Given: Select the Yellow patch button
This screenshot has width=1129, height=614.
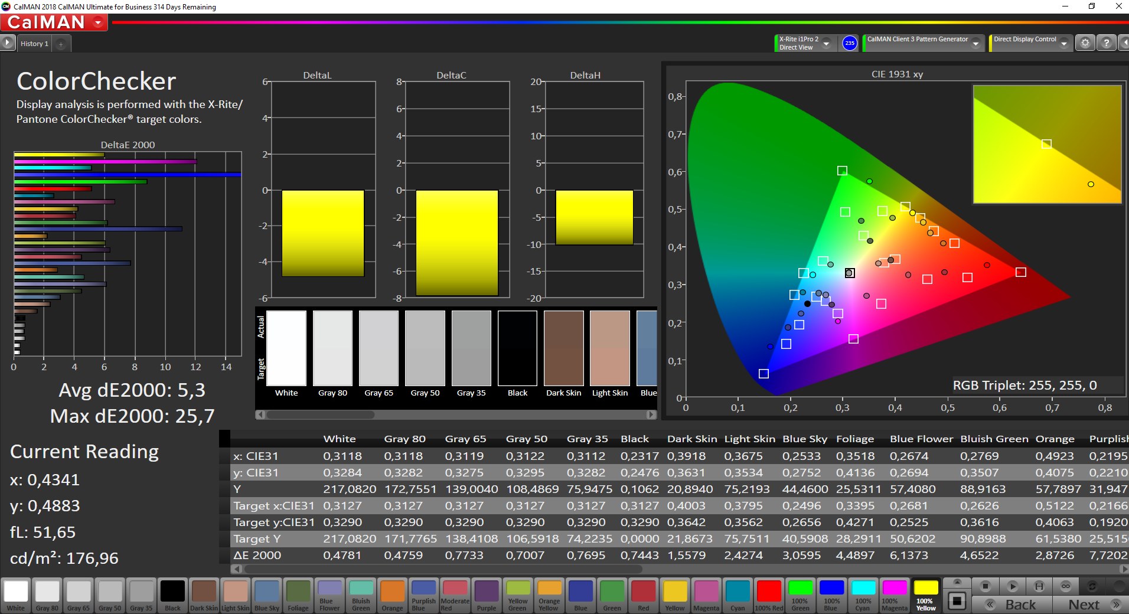Looking at the screenshot, I should click(675, 595).
